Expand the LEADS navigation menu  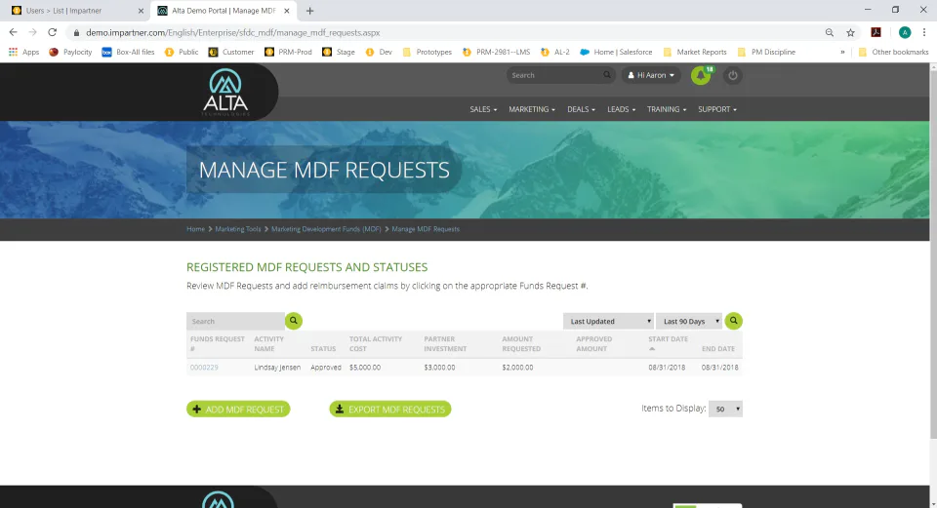(621, 109)
